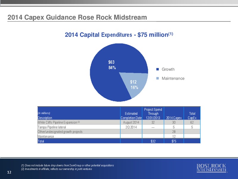This screenshot has width=238, height=179.
Task: Click the 'Maintenance' table row label
Action: point(46,136)
